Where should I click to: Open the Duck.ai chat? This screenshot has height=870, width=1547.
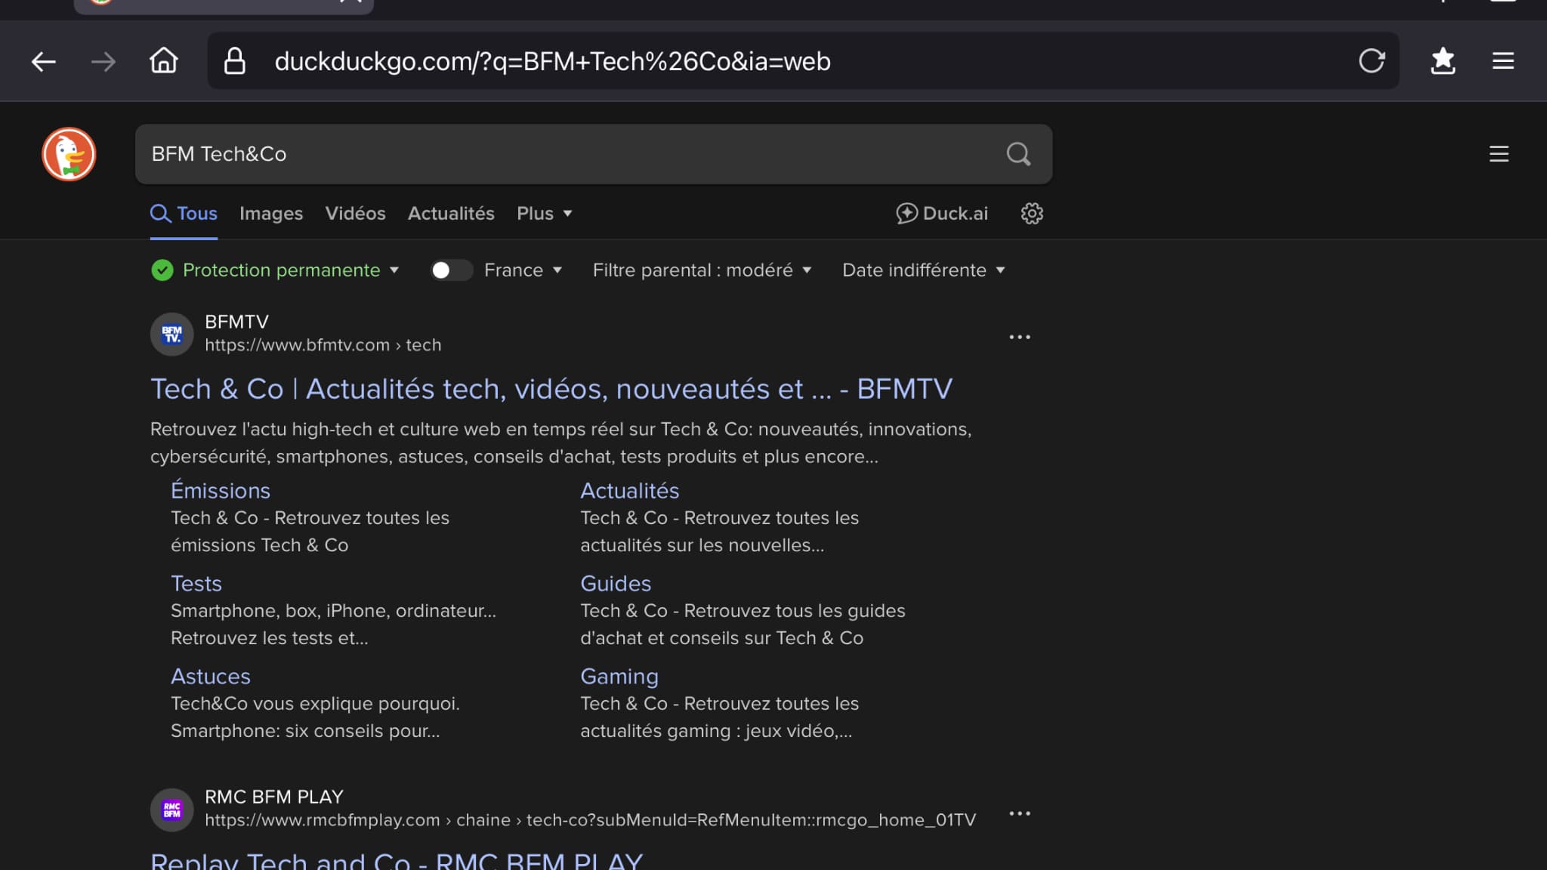[x=942, y=214]
